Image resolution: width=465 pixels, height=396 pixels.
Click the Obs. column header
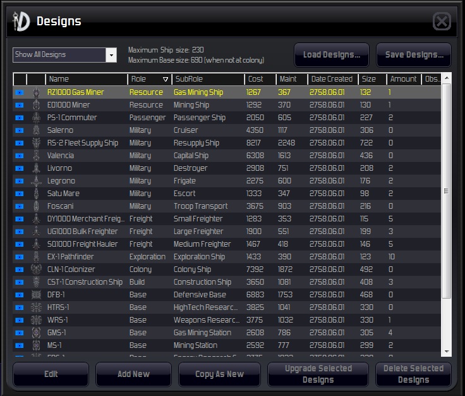click(x=432, y=79)
